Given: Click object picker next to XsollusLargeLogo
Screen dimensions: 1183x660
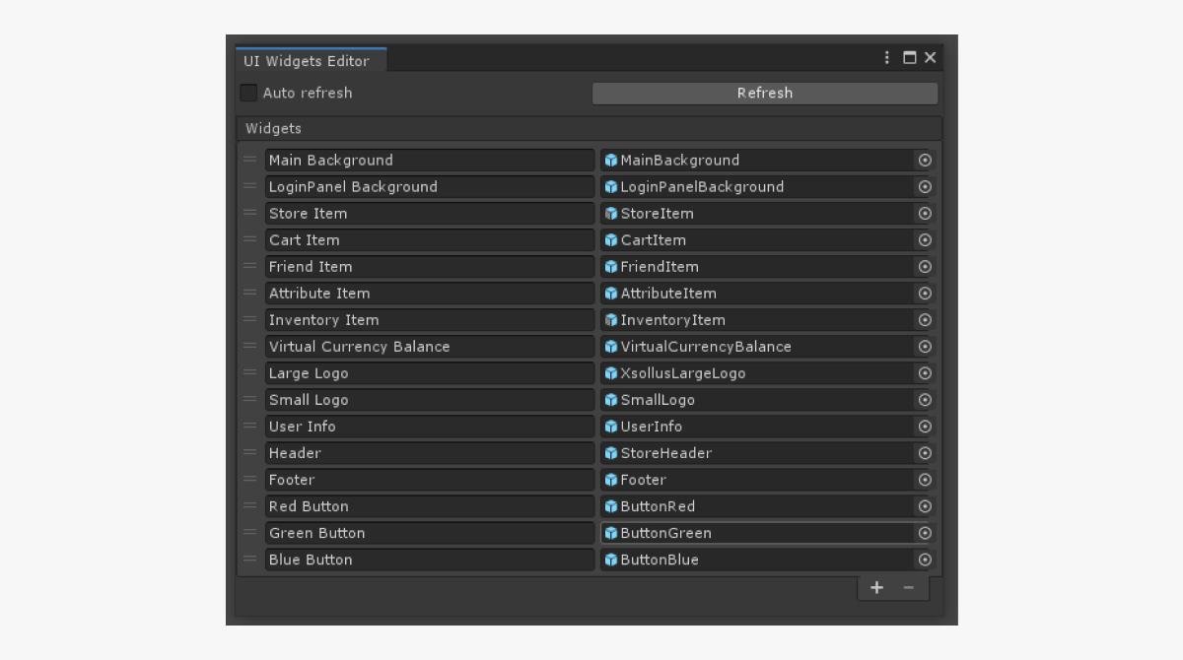Looking at the screenshot, I should (925, 373).
